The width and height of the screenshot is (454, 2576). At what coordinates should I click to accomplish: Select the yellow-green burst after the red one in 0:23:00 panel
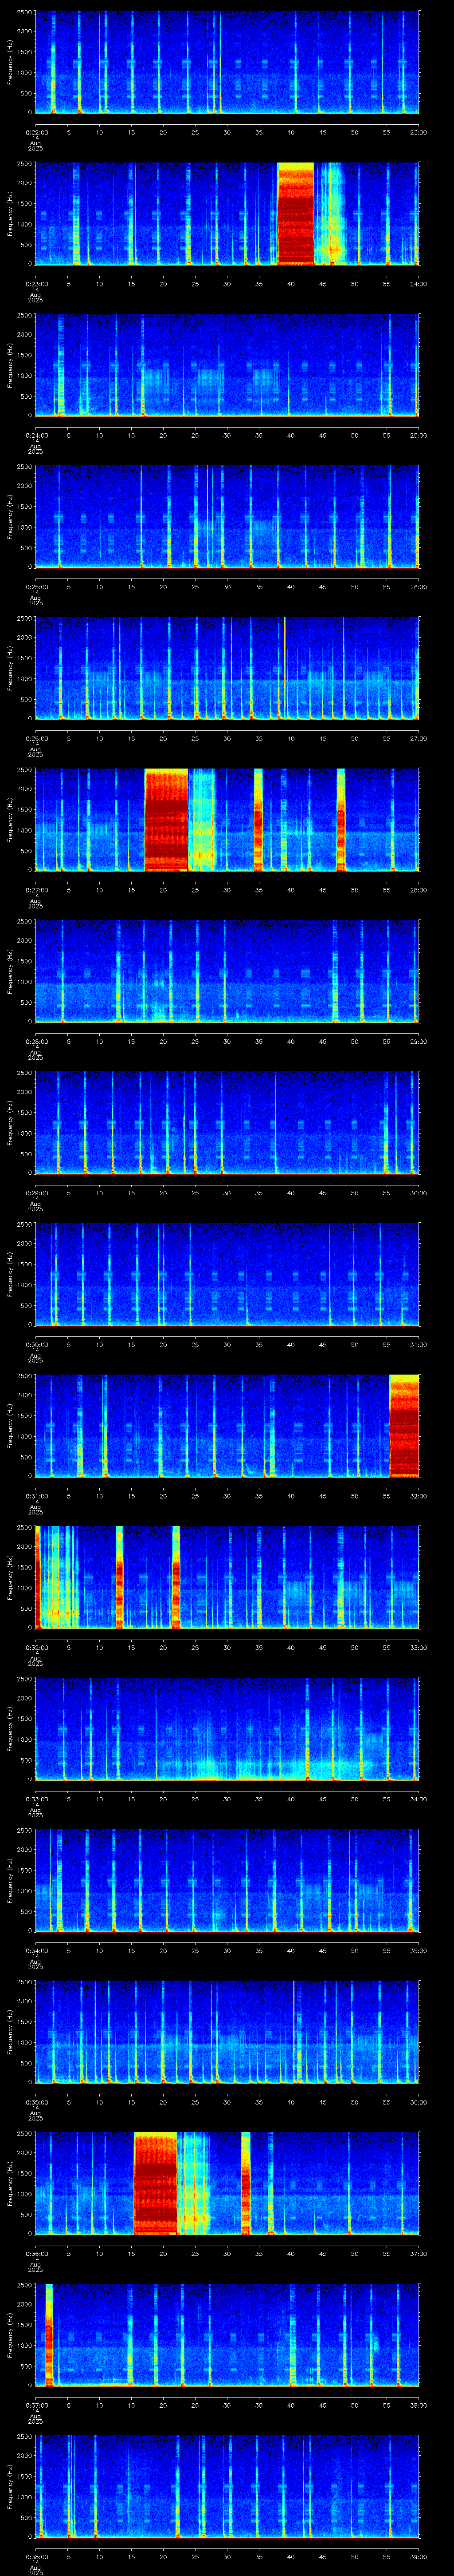coord(329,214)
